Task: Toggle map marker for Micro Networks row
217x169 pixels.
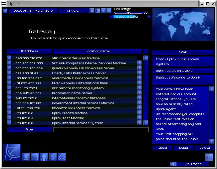Action: (x=139, y=83)
